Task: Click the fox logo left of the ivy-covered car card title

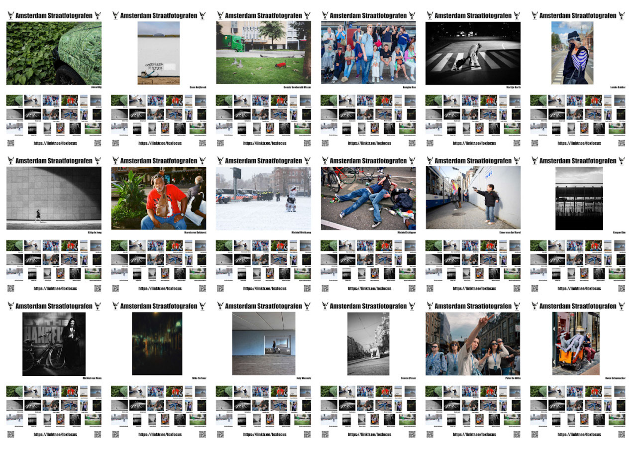Action: 10,15
